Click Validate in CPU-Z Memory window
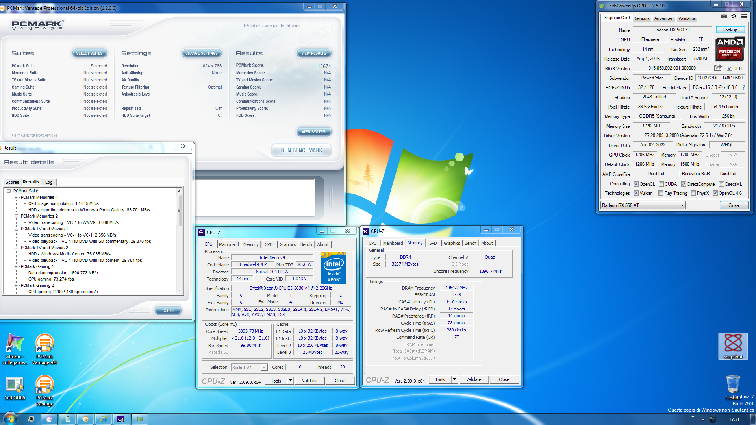The width and height of the screenshot is (756, 425). coord(474,379)
